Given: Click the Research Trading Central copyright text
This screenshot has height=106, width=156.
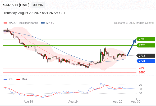Looking at the screenshot, I should [x=134, y=23].
